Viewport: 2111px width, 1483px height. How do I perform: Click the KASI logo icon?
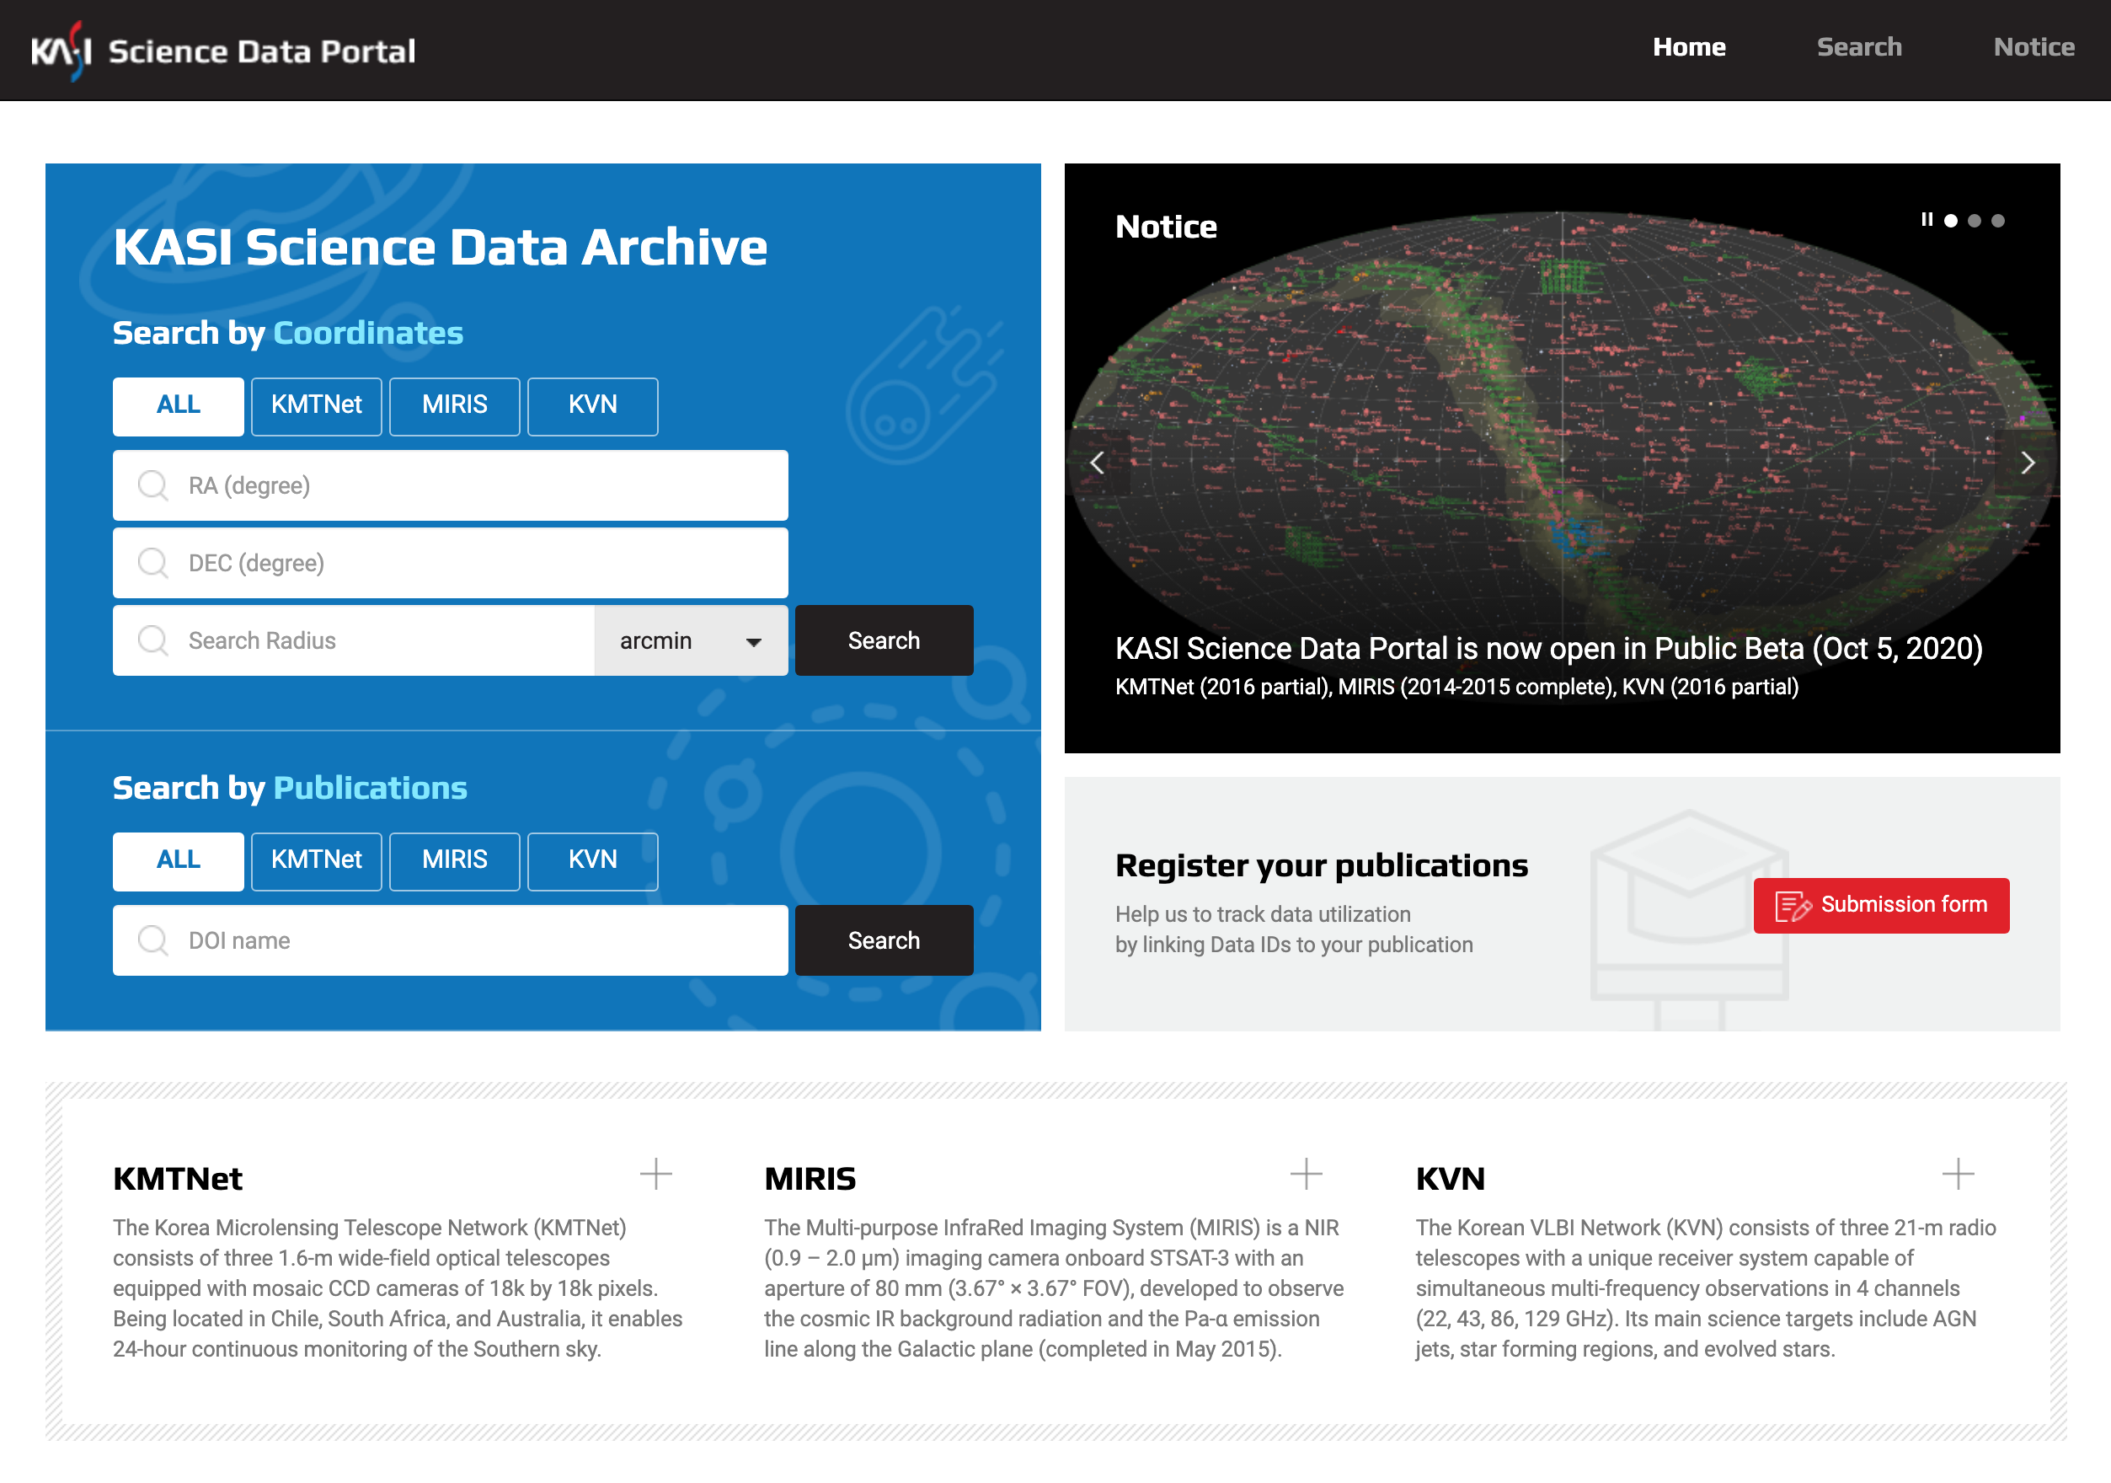pos(61,51)
